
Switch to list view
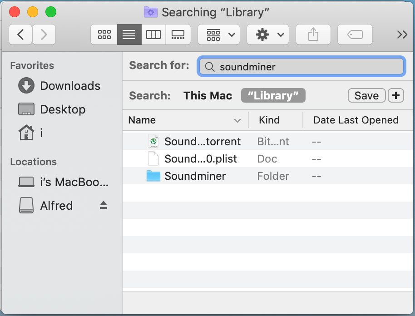click(x=129, y=35)
